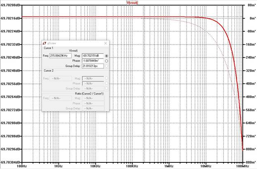
Task: Select Cursor 2 Group Delay radio button
Action: pos(107,88)
